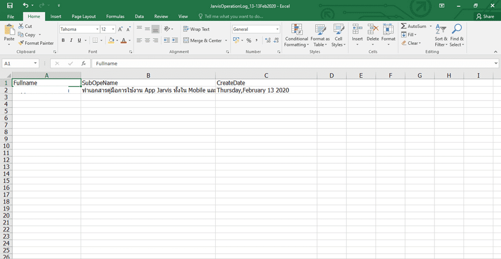This screenshot has height=259, width=501.
Task: Expand the General number format dropdown
Action: (277, 29)
